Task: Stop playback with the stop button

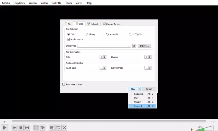Action: tap(21, 127)
